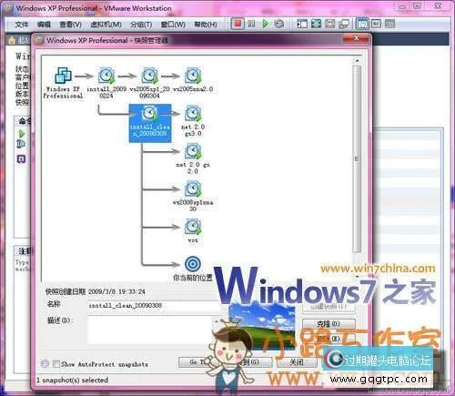Select the 你当前的位置 current position node
The width and height of the screenshot is (455, 396).
[193, 269]
